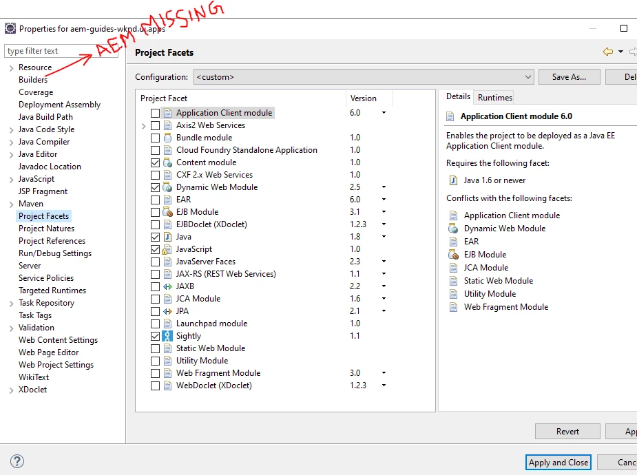
Task: Click the Application Client module details header icon
Action: point(450,116)
